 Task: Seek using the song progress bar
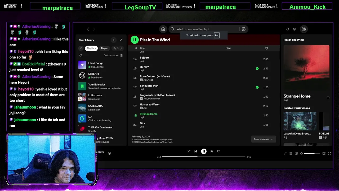tap(204, 157)
